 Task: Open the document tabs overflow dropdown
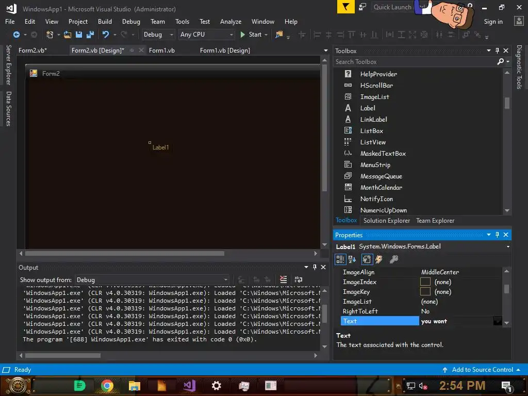coord(326,51)
